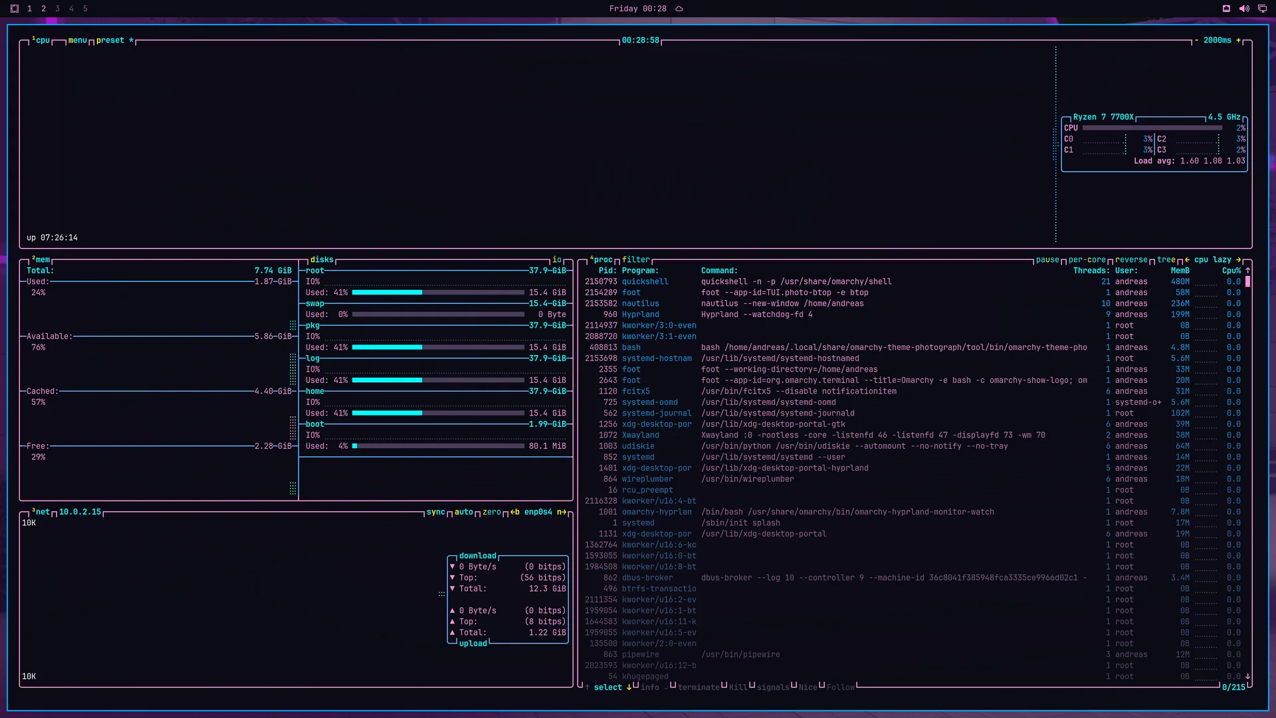This screenshot has height=718, width=1276.
Task: Click the weather cloud icon beside the clock
Action: pyautogui.click(x=679, y=9)
